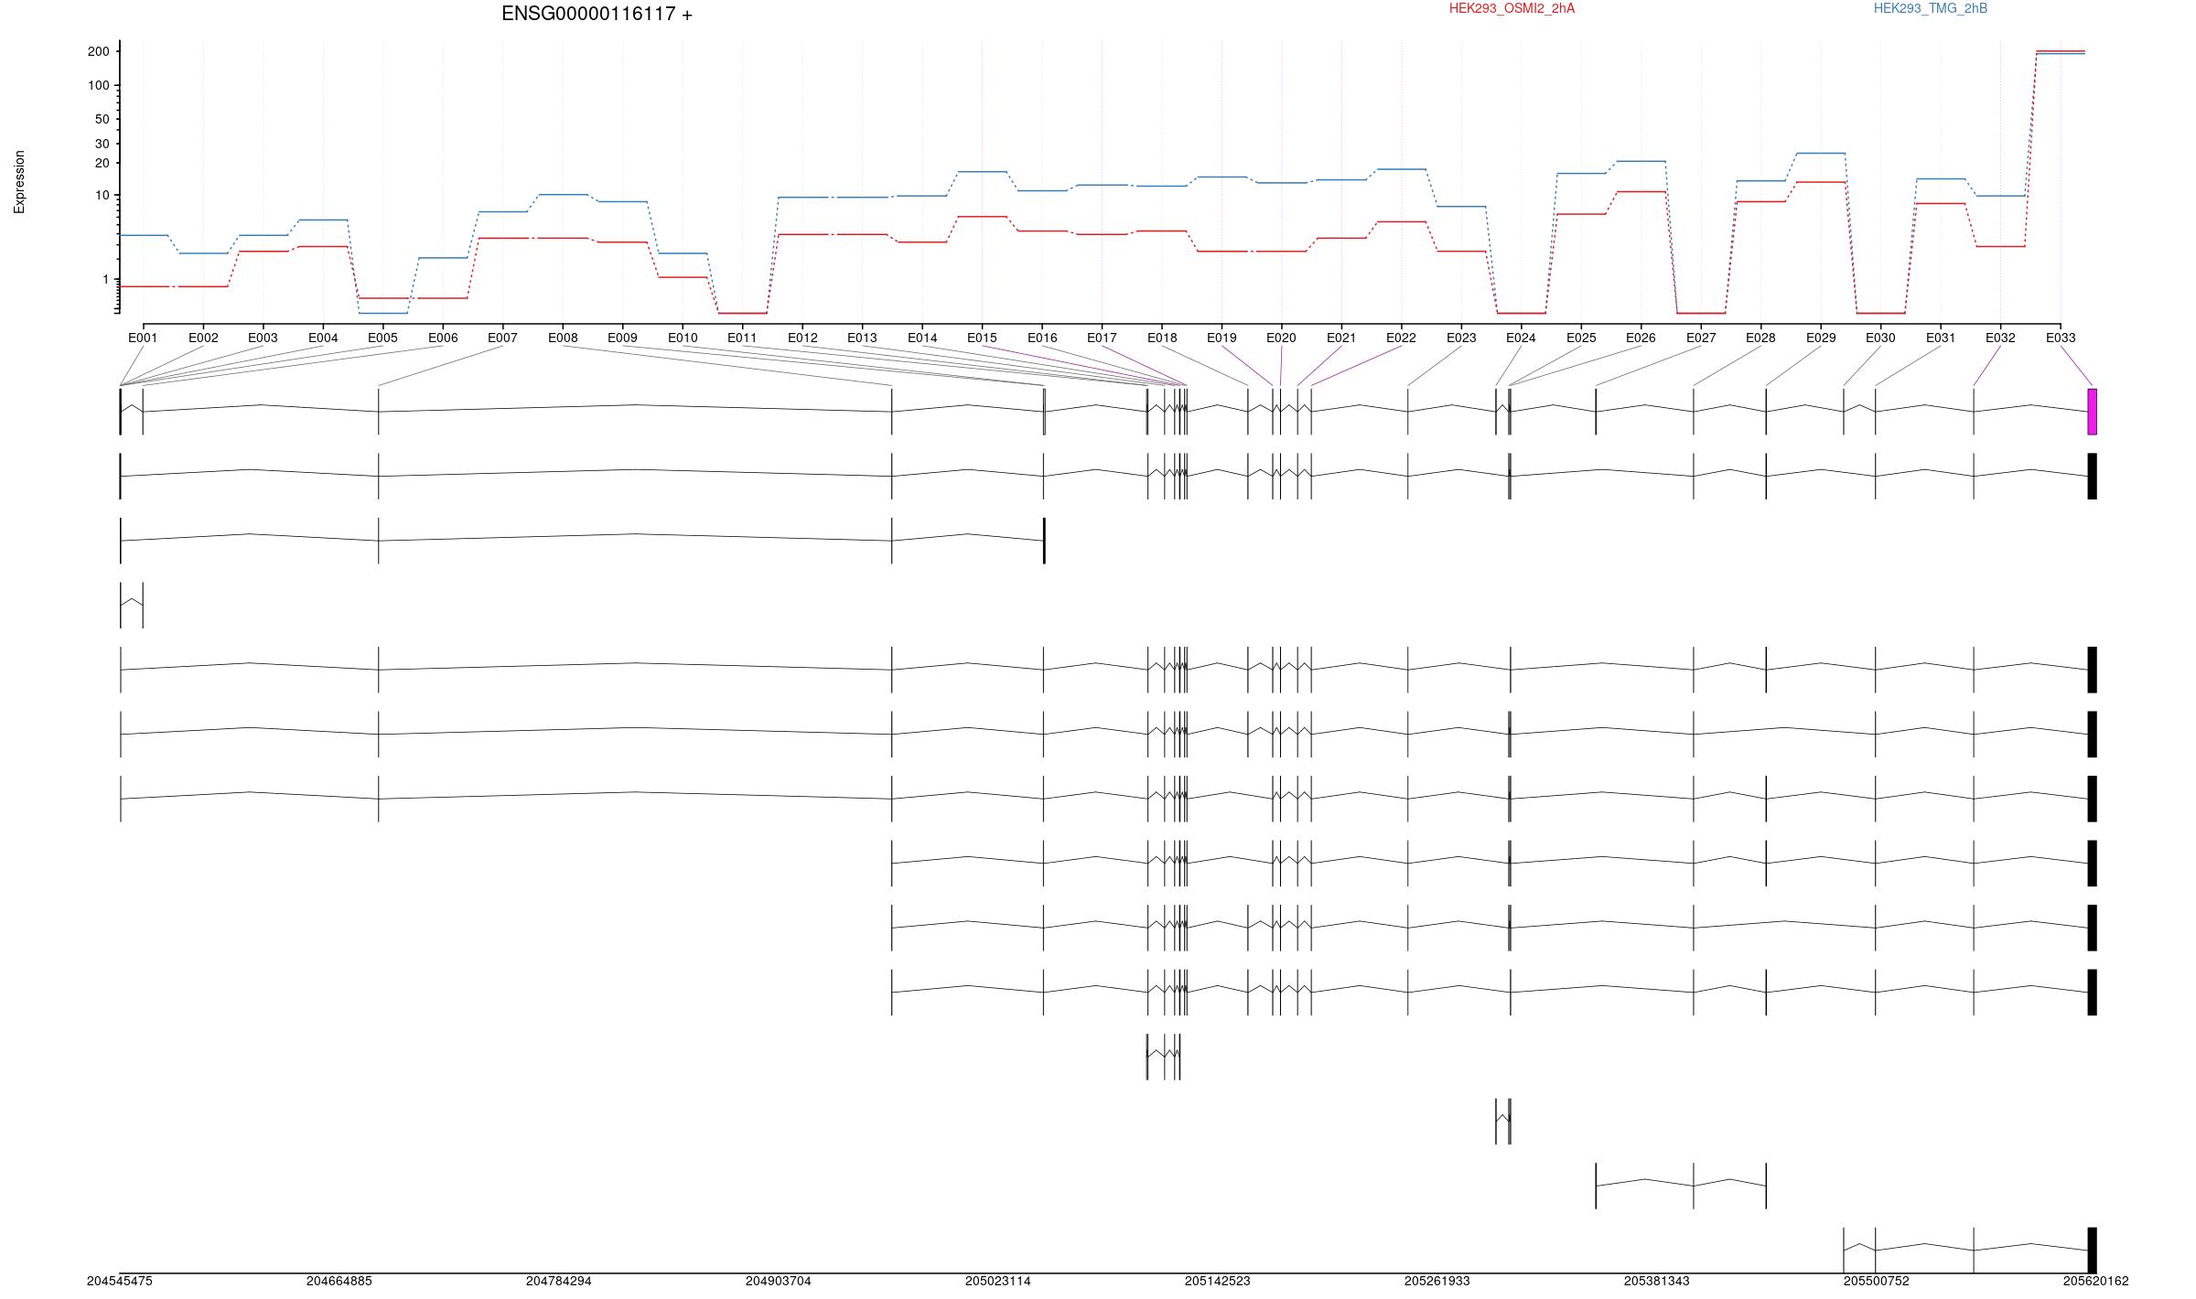The width and height of the screenshot is (2196, 1299).
Task: Click exon label E008
Action: (563, 338)
